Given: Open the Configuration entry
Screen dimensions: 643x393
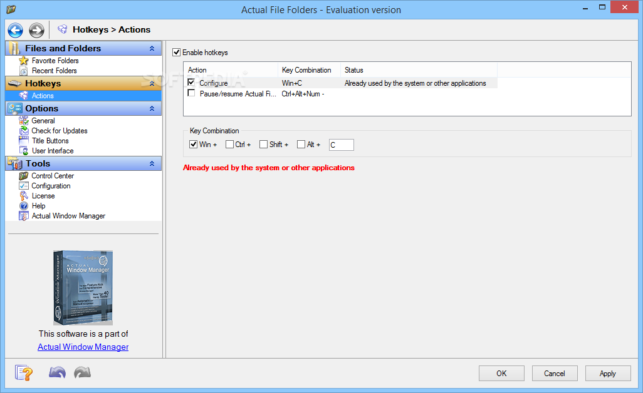Looking at the screenshot, I should tap(51, 186).
